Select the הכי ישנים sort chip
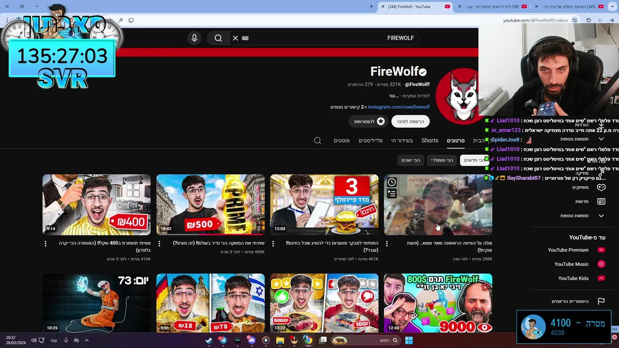This screenshot has height=348, width=619. [411, 160]
